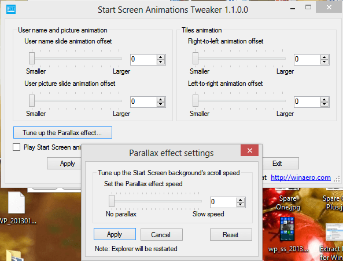
Task: Increase the Parallax effect speed spinner
Action: 241,200
